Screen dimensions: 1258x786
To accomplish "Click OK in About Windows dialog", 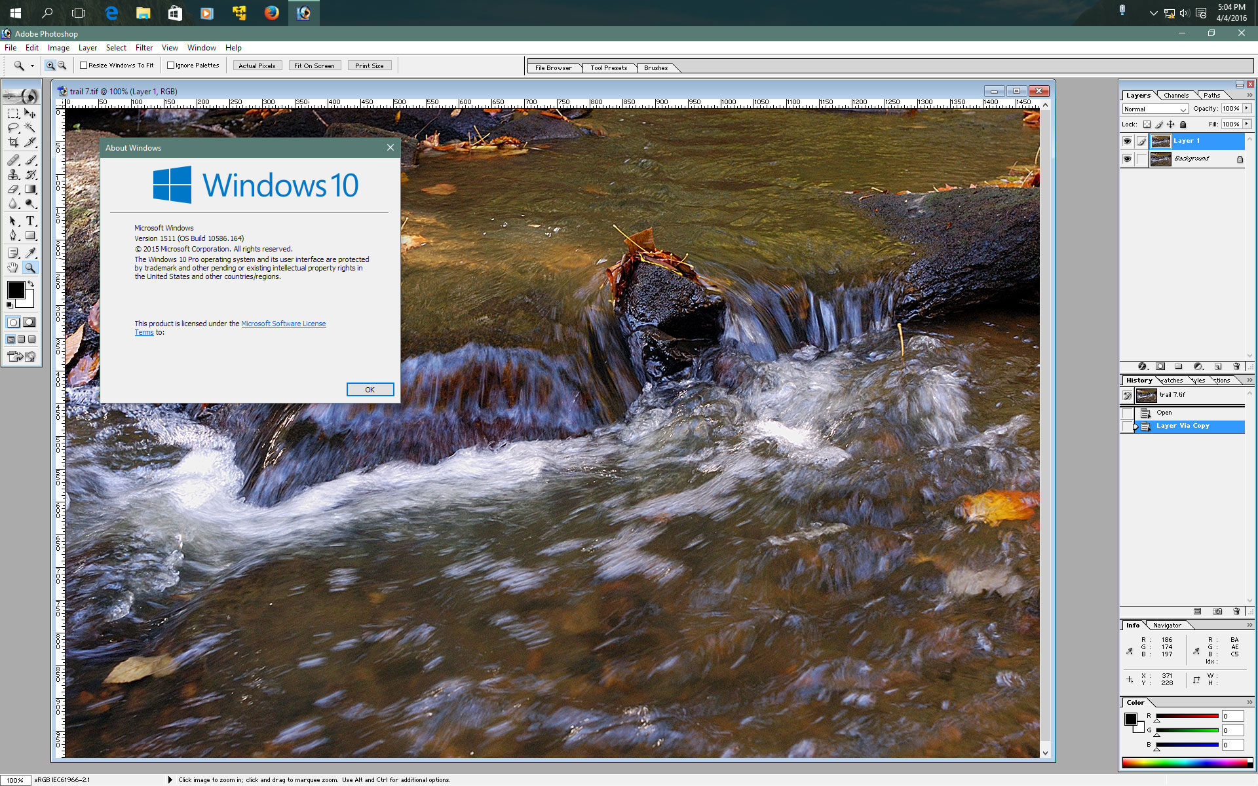I will pyautogui.click(x=370, y=390).
